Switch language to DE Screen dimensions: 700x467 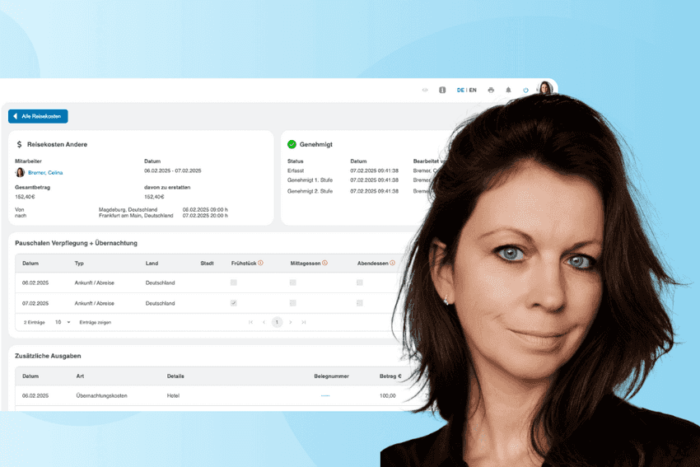(x=460, y=90)
